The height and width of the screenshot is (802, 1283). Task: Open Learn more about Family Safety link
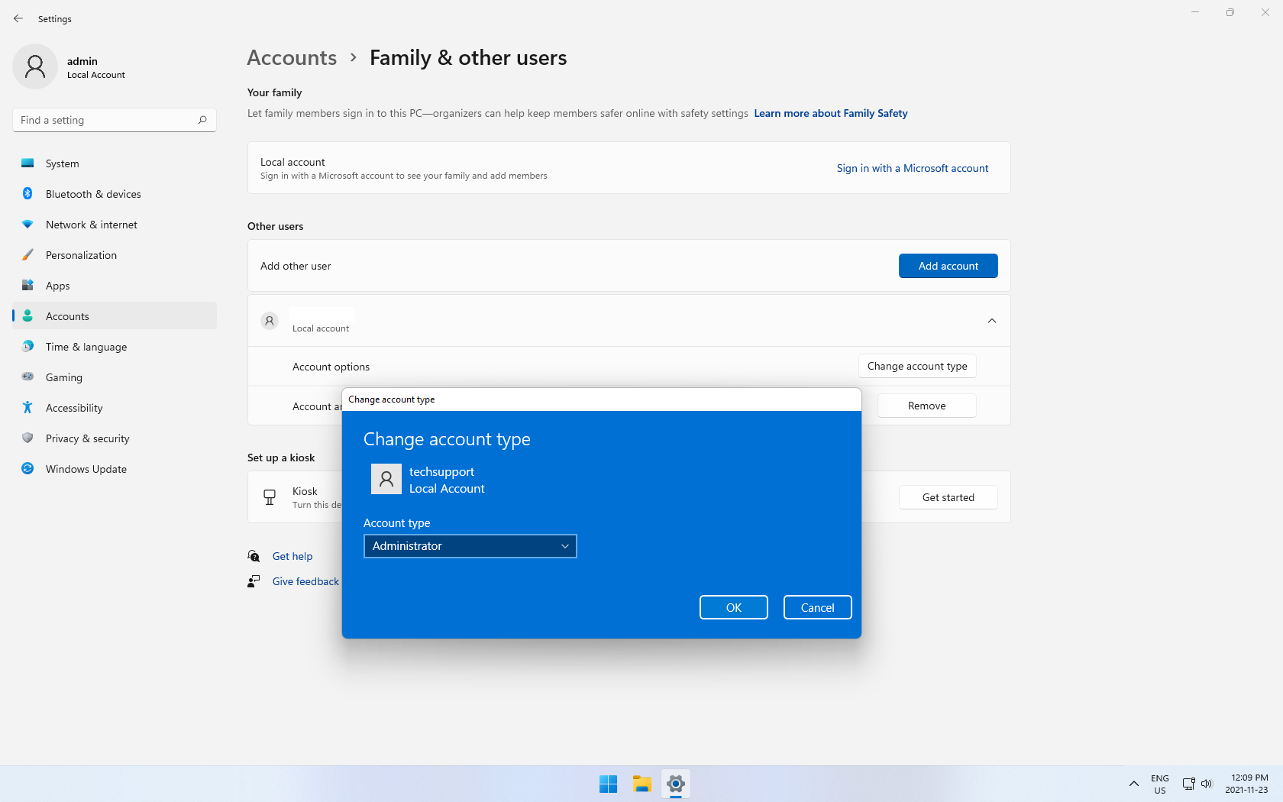click(x=830, y=113)
